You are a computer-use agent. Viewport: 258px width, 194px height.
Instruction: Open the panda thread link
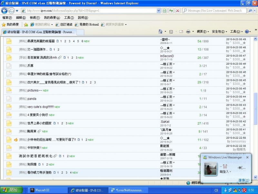click(x=32, y=99)
